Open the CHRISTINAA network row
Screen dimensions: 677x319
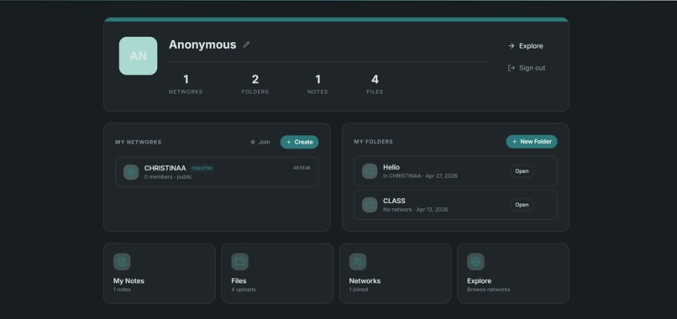tap(218, 172)
